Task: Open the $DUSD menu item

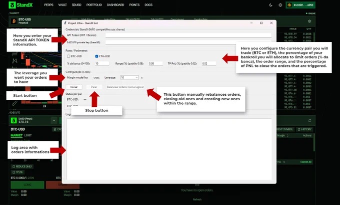Action: [x=76, y=5]
